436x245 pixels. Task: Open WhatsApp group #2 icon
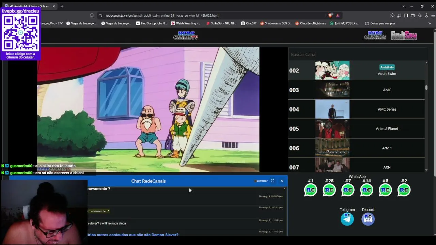coord(404,190)
